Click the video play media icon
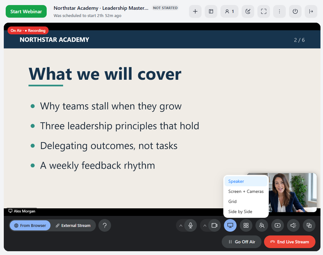Image resolution: width=323 pixels, height=255 pixels. coord(278,226)
